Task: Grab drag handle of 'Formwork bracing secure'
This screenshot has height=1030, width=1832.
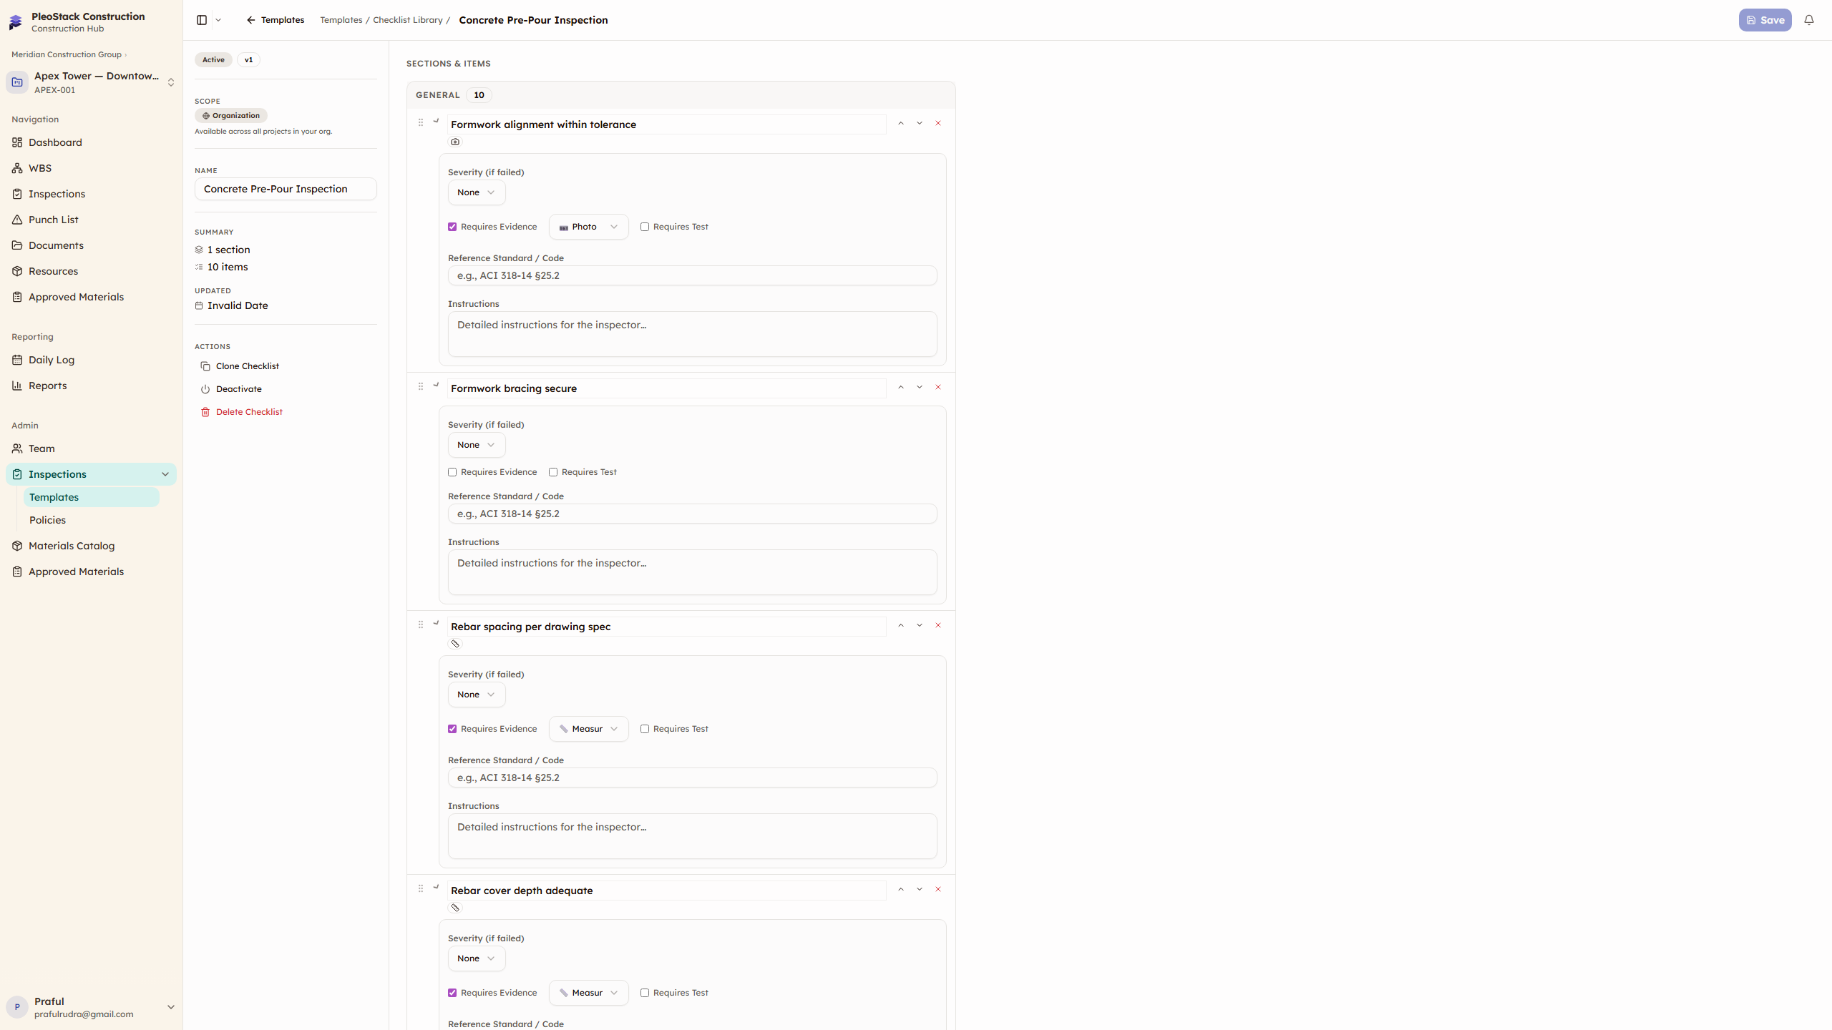Action: (421, 386)
